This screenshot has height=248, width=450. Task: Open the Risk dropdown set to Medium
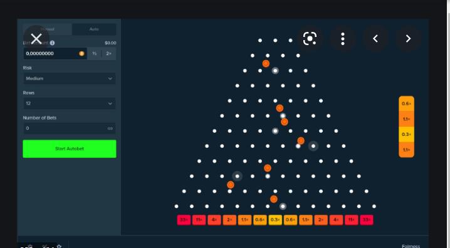tap(69, 78)
